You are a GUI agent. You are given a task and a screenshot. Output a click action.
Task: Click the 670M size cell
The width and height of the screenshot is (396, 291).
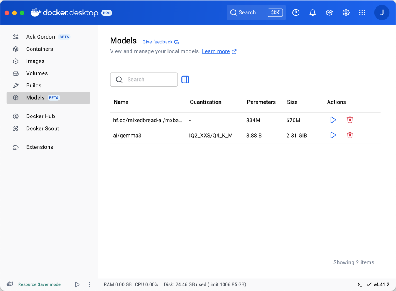pos(293,120)
